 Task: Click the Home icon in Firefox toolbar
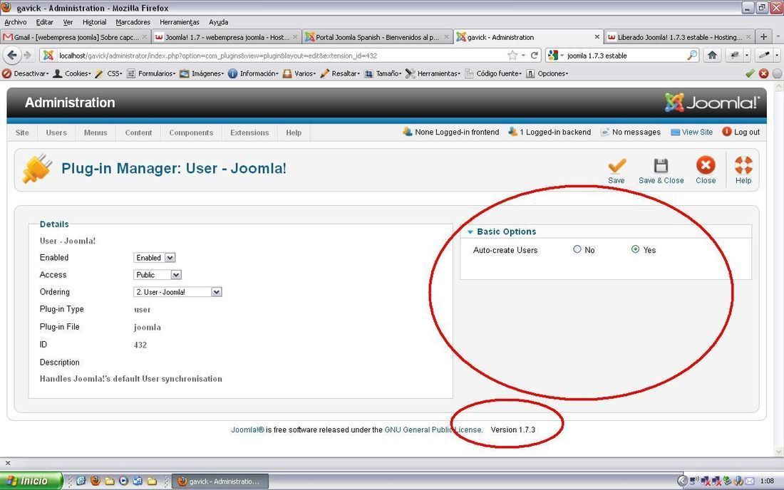[713, 56]
